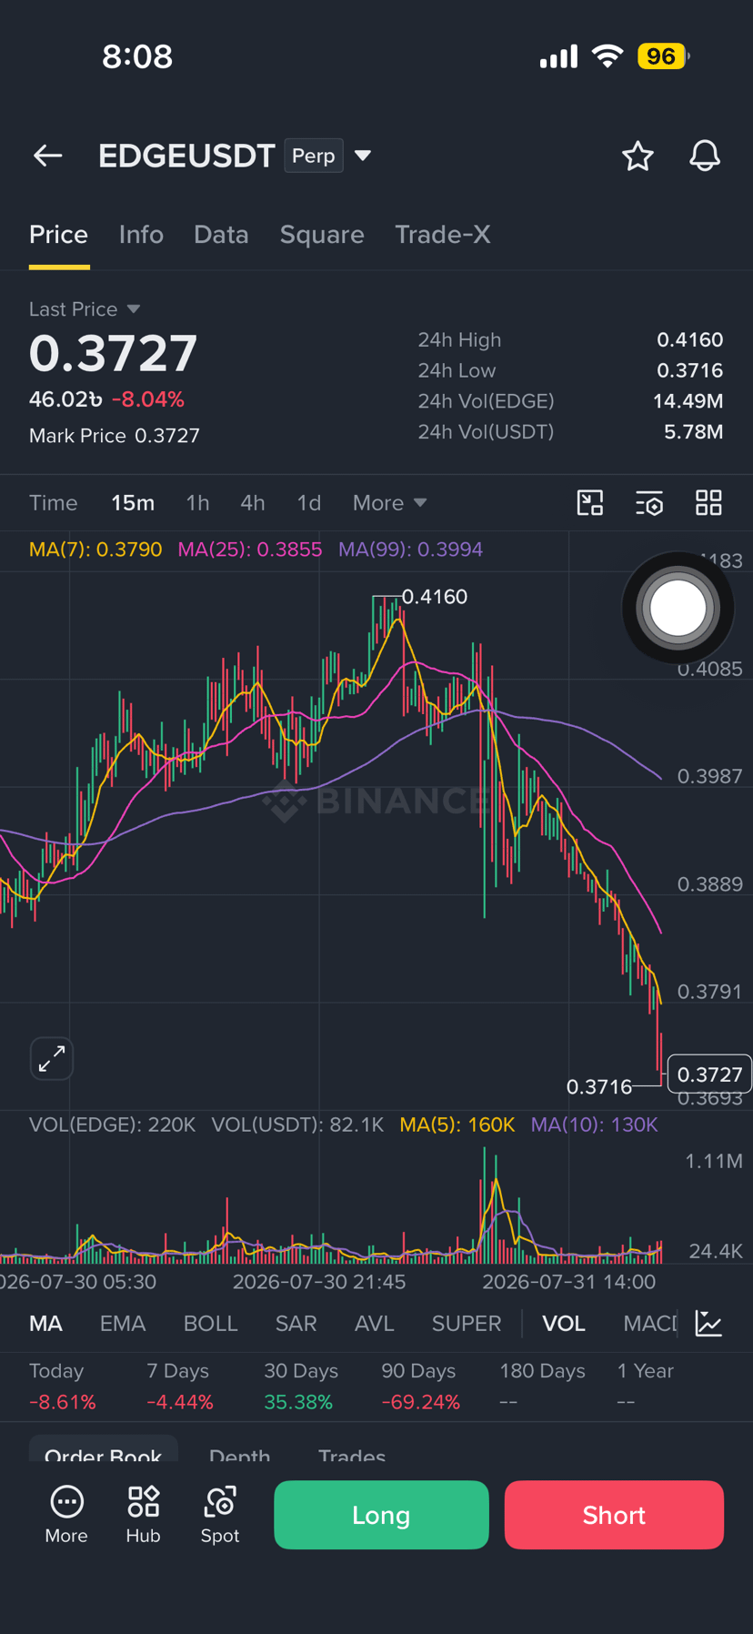Tap the 7 Days -4.44% performance
Viewport: 753px width, 1634px height.
coord(180,1387)
